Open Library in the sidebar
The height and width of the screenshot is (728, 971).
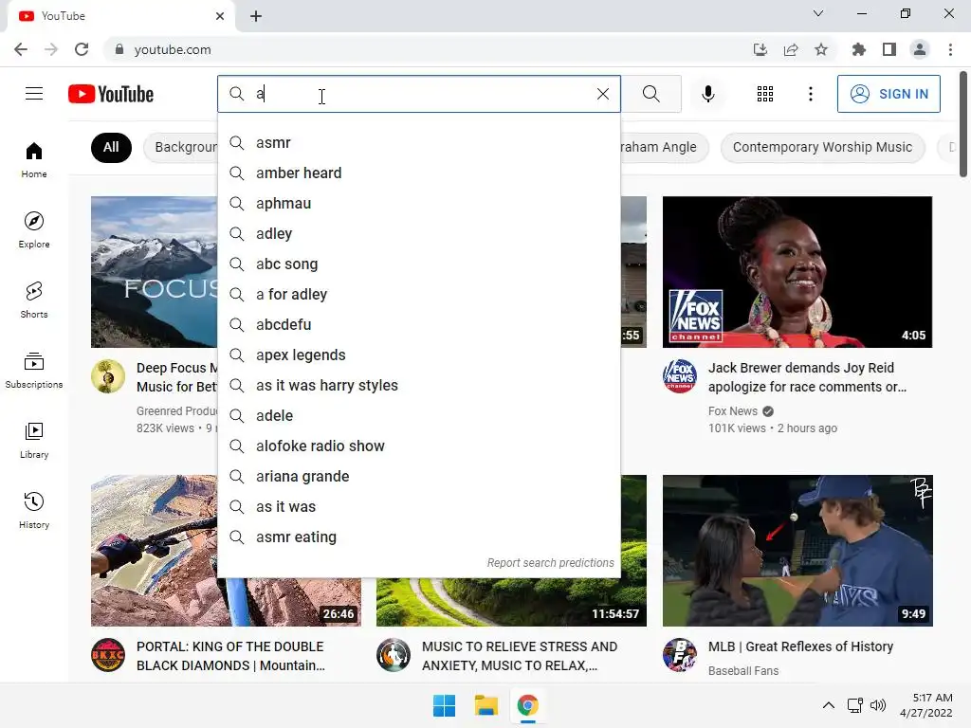click(x=34, y=440)
